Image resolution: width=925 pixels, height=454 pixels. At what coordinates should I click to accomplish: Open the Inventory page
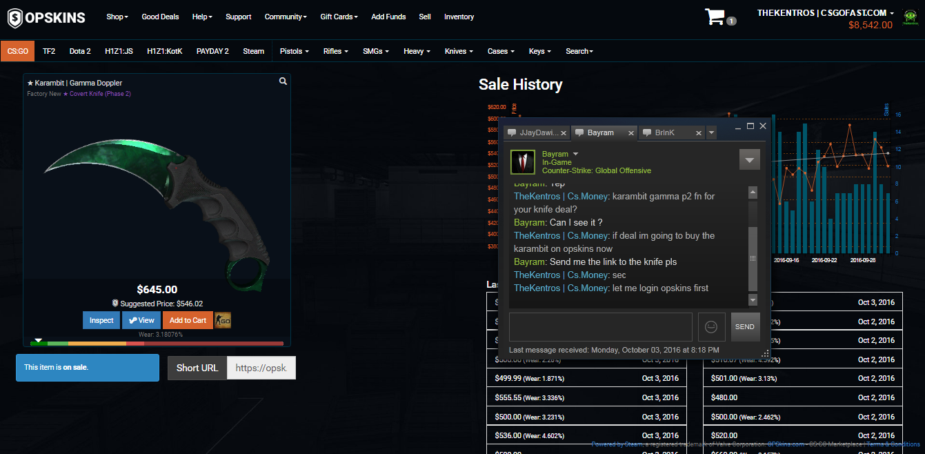pos(459,17)
